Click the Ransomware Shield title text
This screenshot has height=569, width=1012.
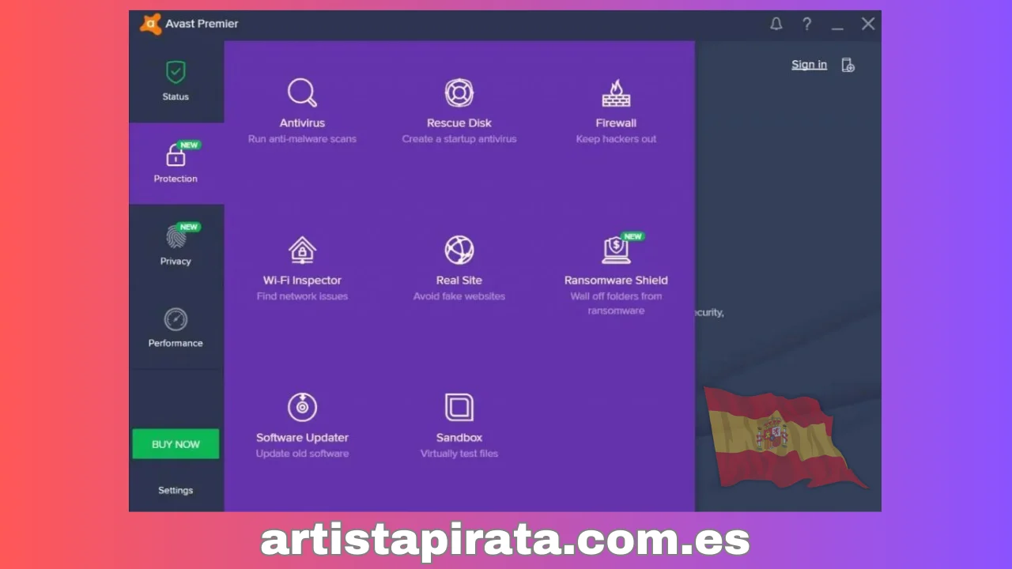click(616, 280)
